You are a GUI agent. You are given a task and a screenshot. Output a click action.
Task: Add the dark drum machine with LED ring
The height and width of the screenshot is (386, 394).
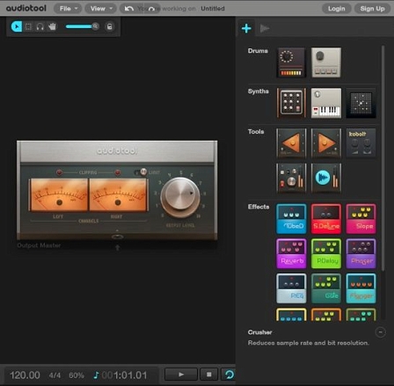291,62
